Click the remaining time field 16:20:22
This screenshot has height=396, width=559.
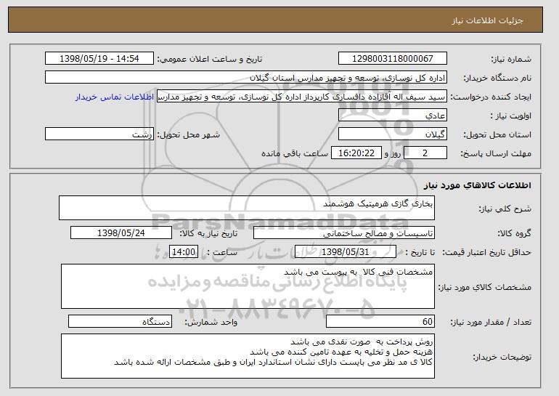click(356, 153)
